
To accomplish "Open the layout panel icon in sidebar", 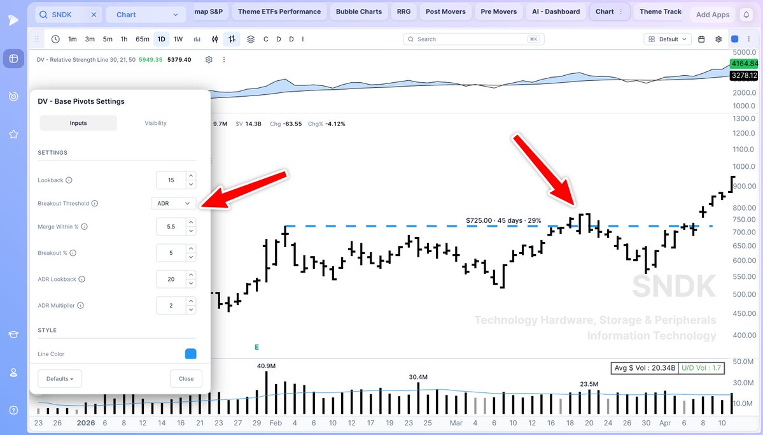I will click(x=13, y=59).
